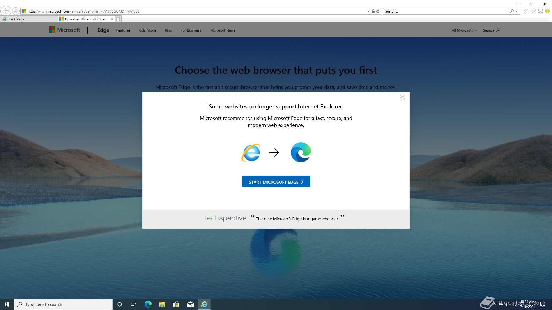Open Task View on the taskbar
The image size is (552, 310).
133,304
